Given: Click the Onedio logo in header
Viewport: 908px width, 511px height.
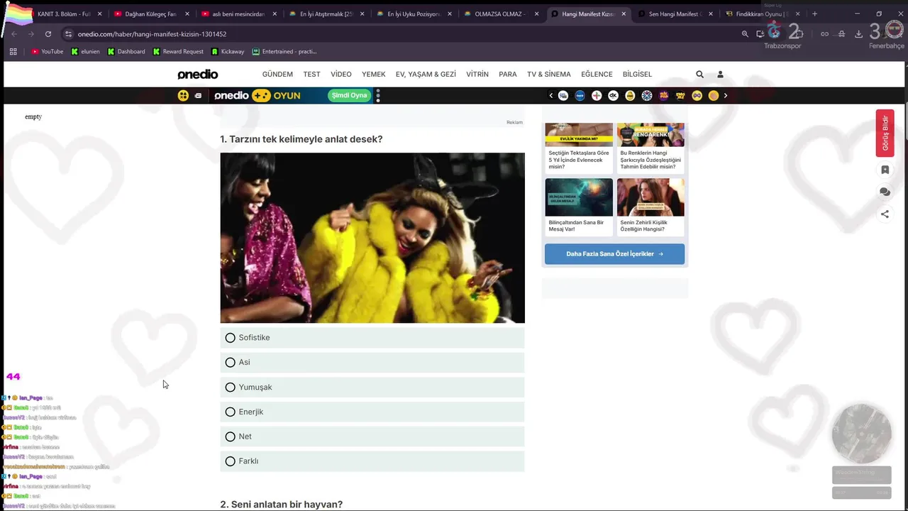Looking at the screenshot, I should click(x=198, y=75).
